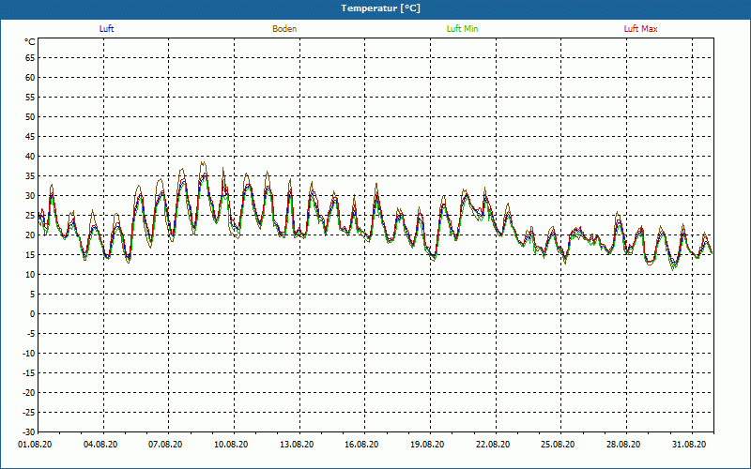Viewport: 751px width, 469px height.
Task: Click the 16.08.20 date label
Action: tap(361, 445)
